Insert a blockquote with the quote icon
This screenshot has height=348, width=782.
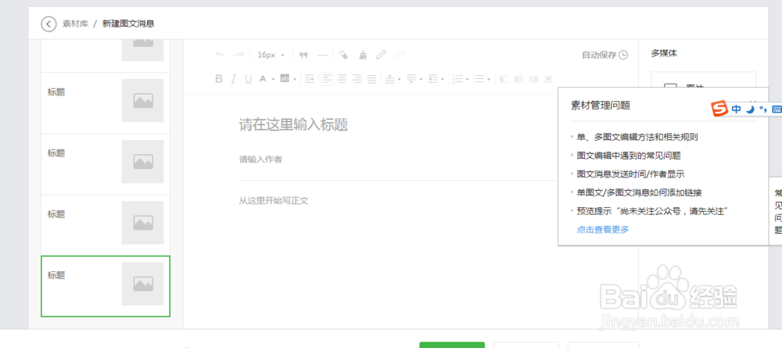303,56
